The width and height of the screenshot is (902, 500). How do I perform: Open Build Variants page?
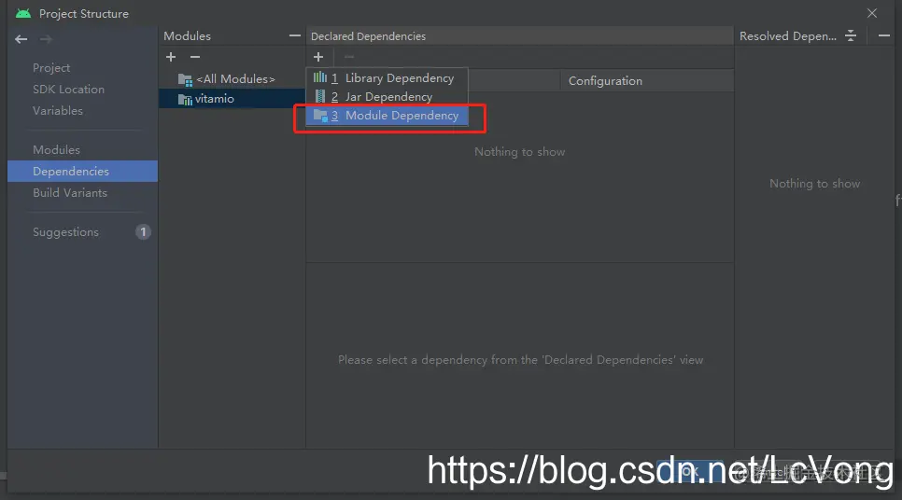[x=70, y=192]
